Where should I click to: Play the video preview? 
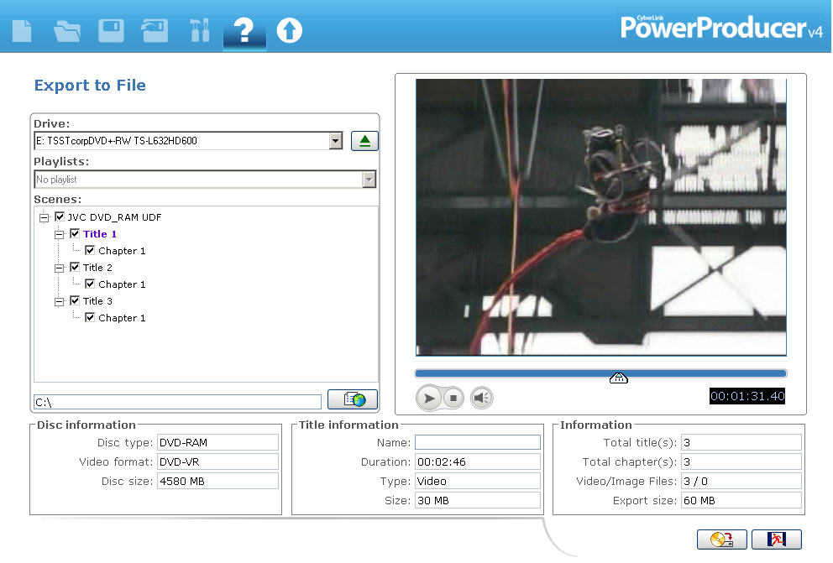click(x=429, y=398)
